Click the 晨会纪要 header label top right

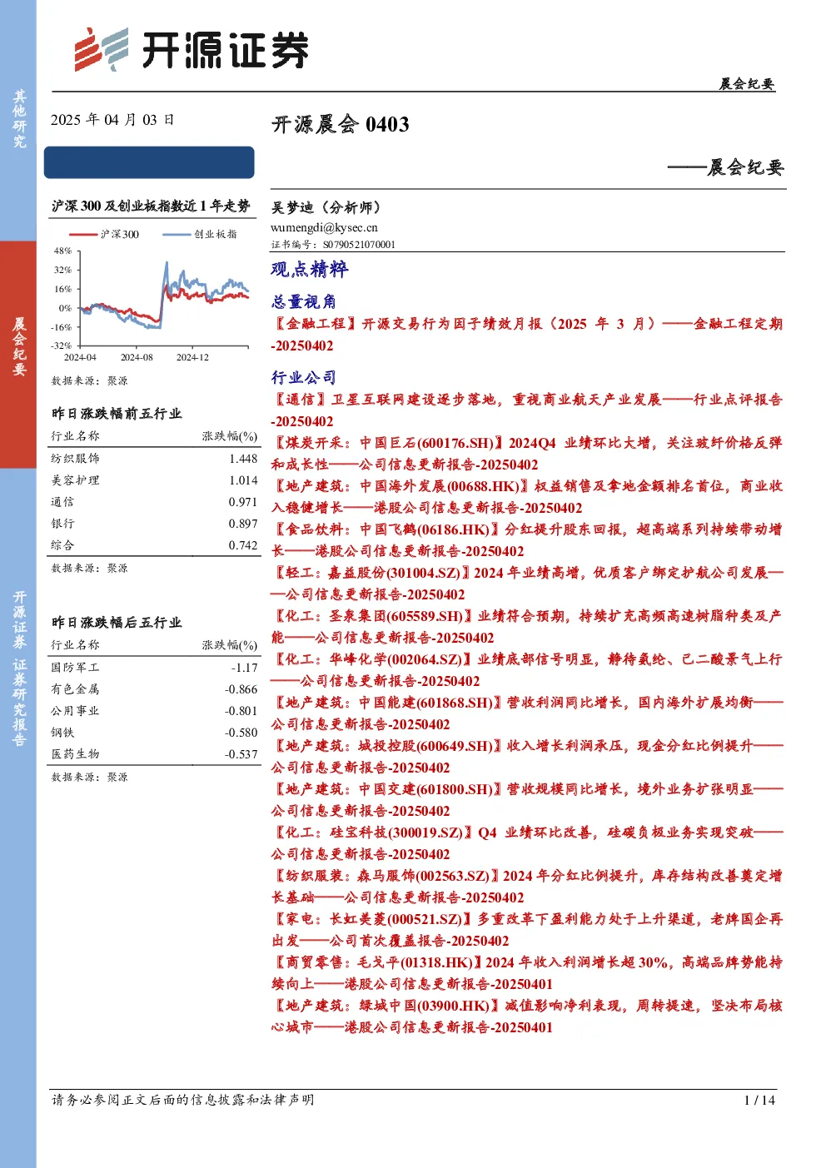[747, 83]
